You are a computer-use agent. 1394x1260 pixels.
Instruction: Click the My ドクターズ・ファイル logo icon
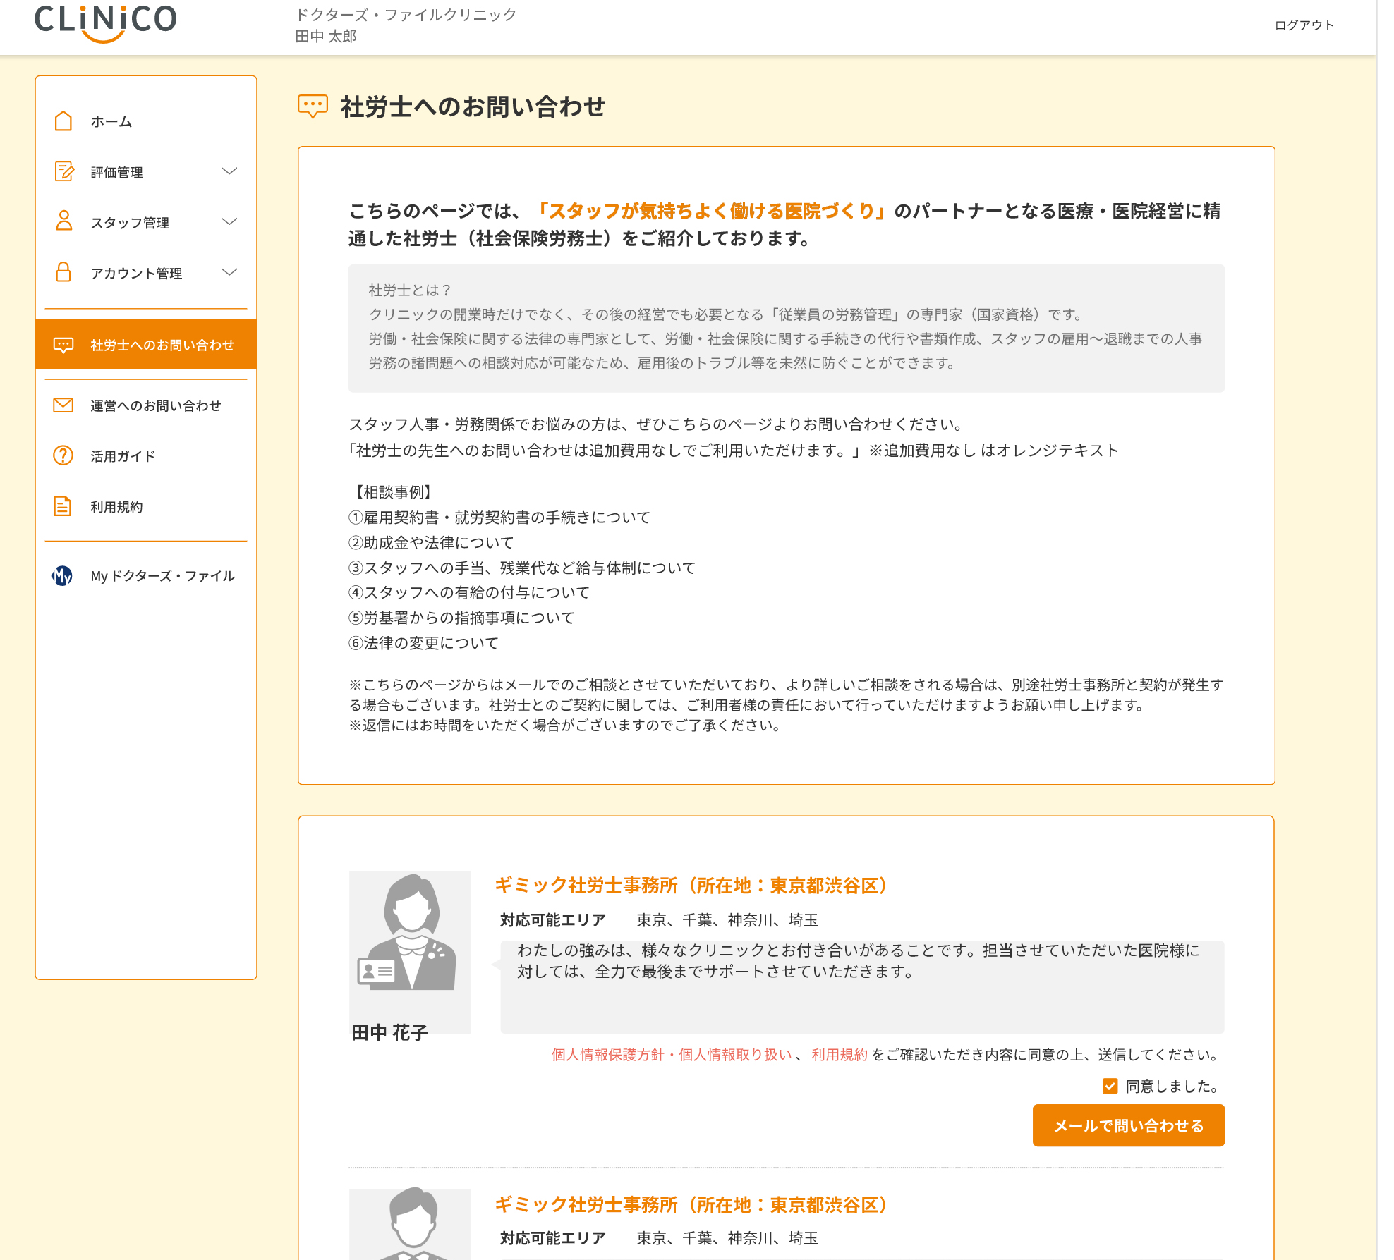tap(62, 576)
